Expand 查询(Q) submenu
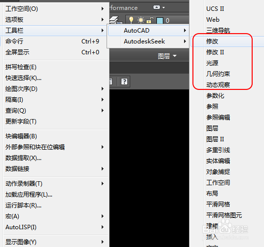264x247 pixels. click(x=54, y=111)
